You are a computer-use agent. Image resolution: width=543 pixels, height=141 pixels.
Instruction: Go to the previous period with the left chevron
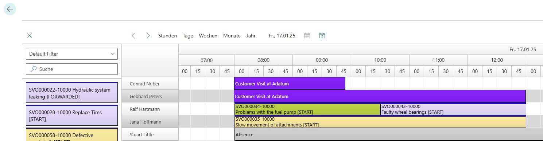pos(133,36)
